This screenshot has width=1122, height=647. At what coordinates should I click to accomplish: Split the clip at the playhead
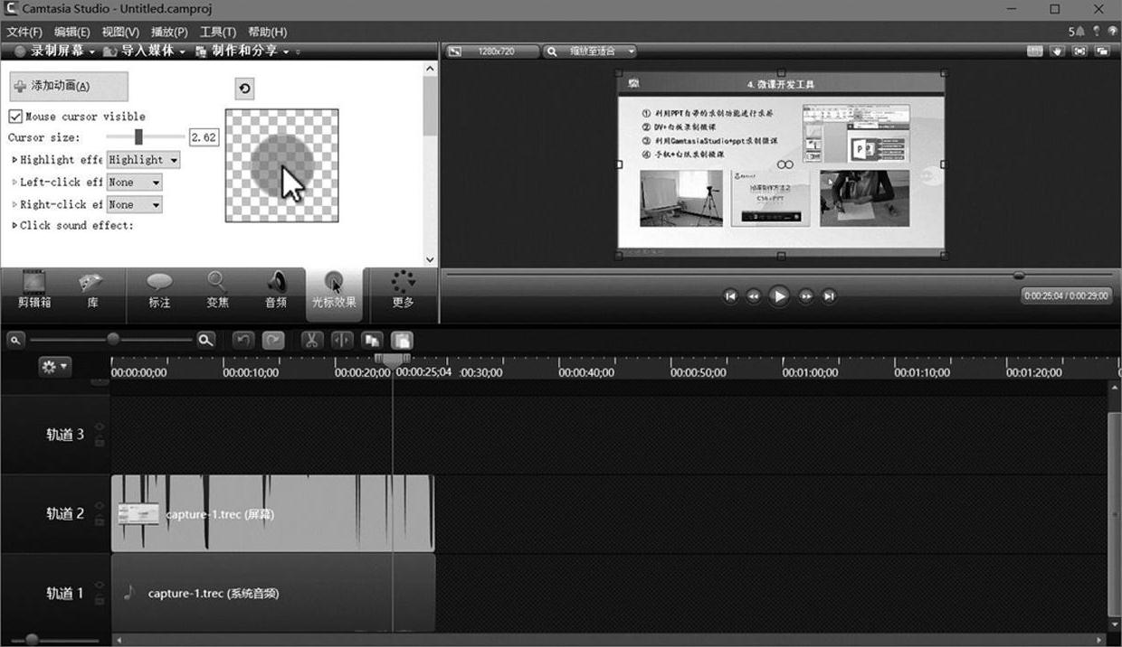(342, 340)
